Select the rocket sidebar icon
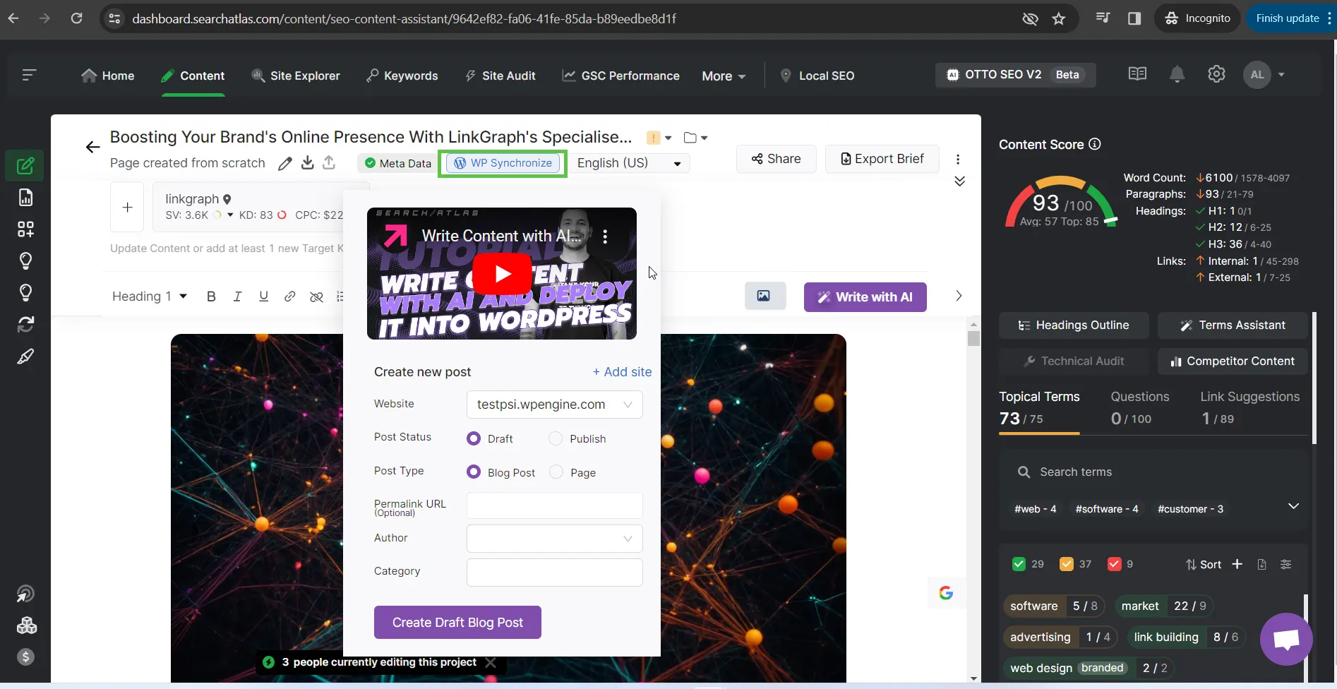 (25, 357)
